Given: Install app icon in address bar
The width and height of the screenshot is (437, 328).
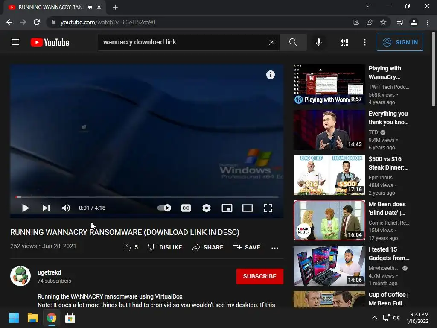Looking at the screenshot, I should click(355, 22).
